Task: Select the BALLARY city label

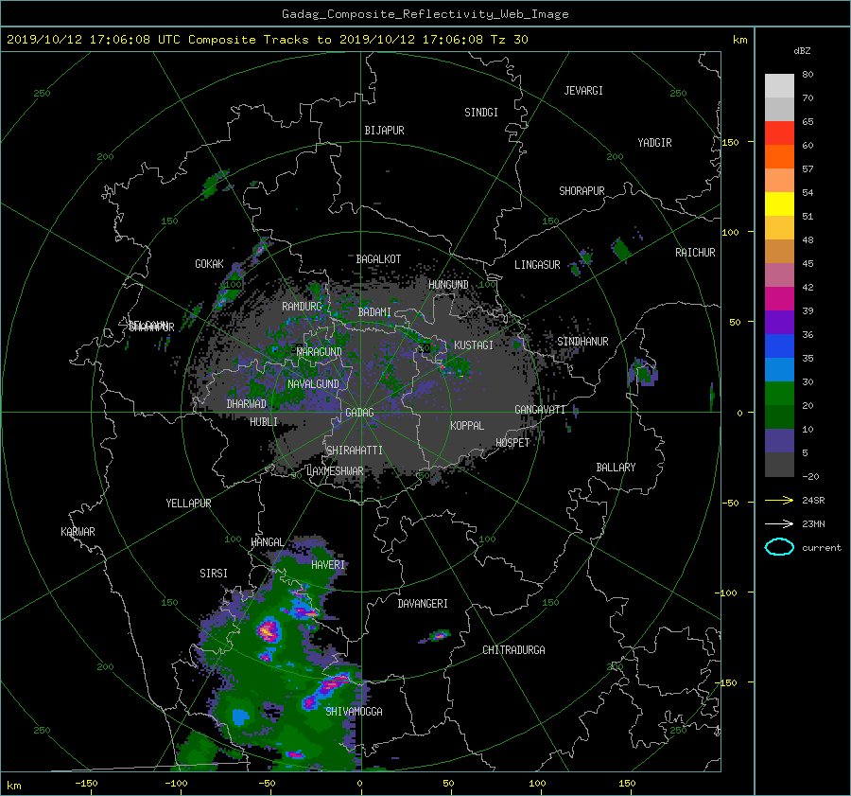Action: [x=616, y=468]
